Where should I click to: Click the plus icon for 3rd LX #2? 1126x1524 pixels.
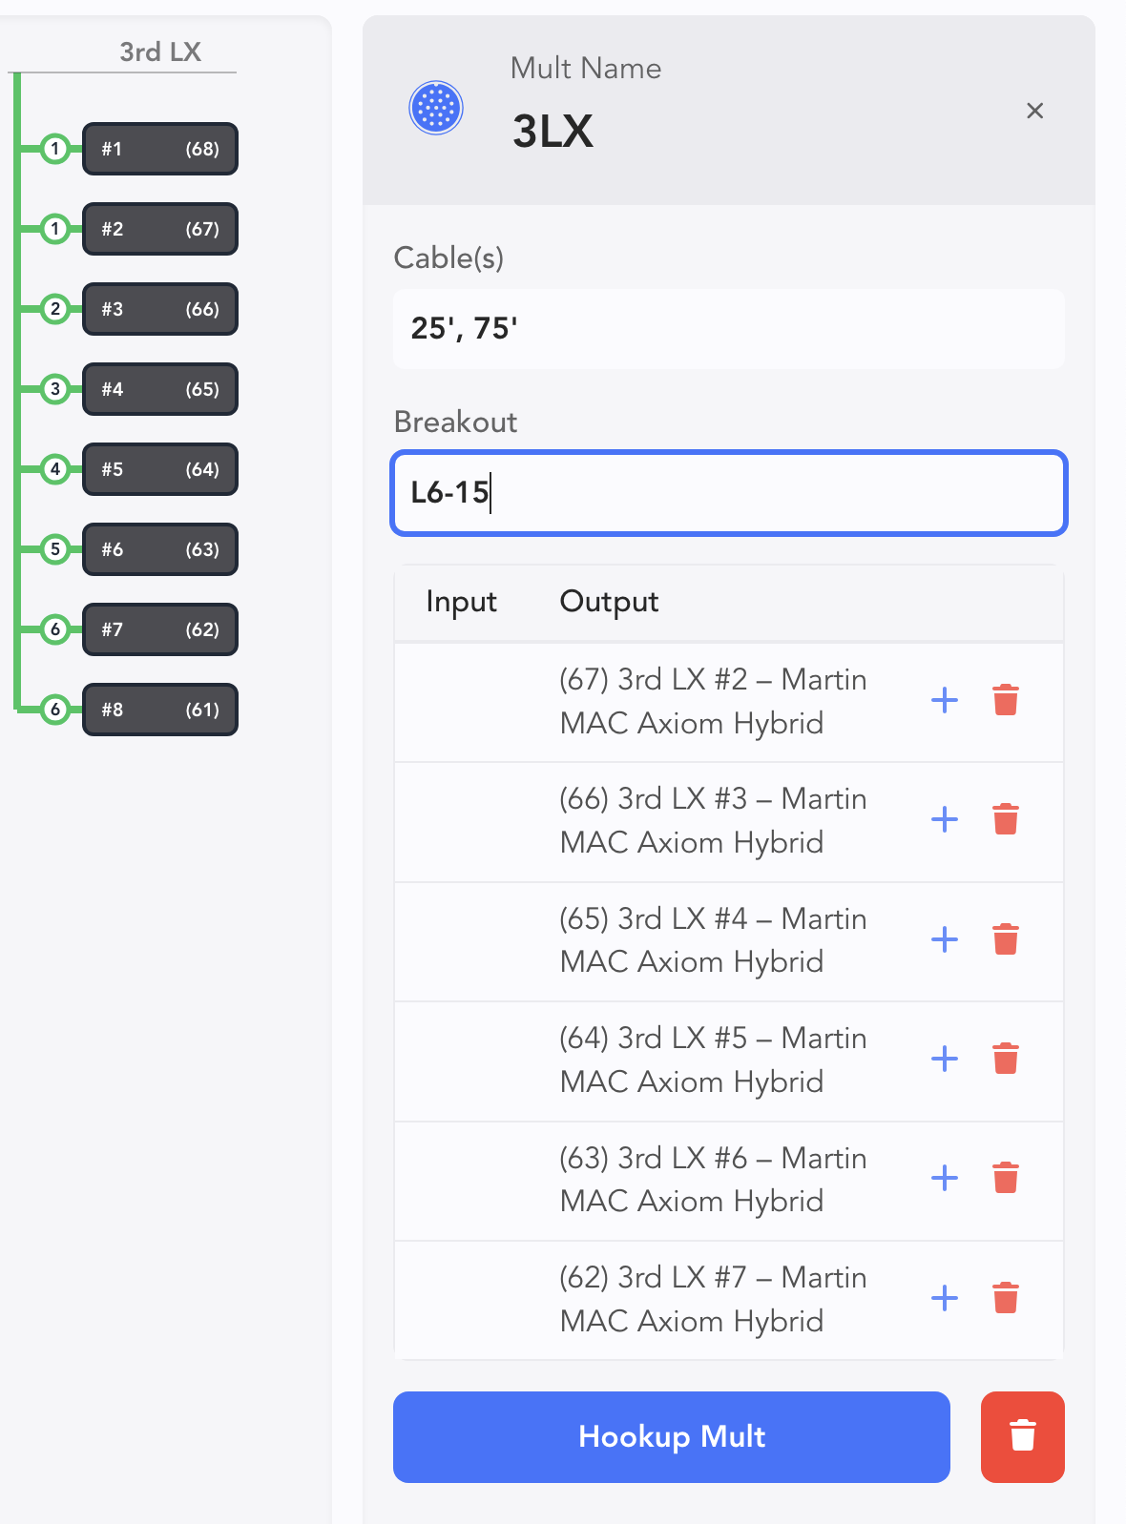944,700
